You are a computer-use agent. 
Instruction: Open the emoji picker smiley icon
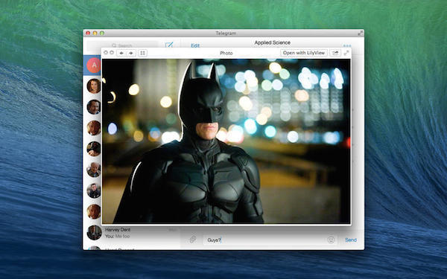(331, 240)
